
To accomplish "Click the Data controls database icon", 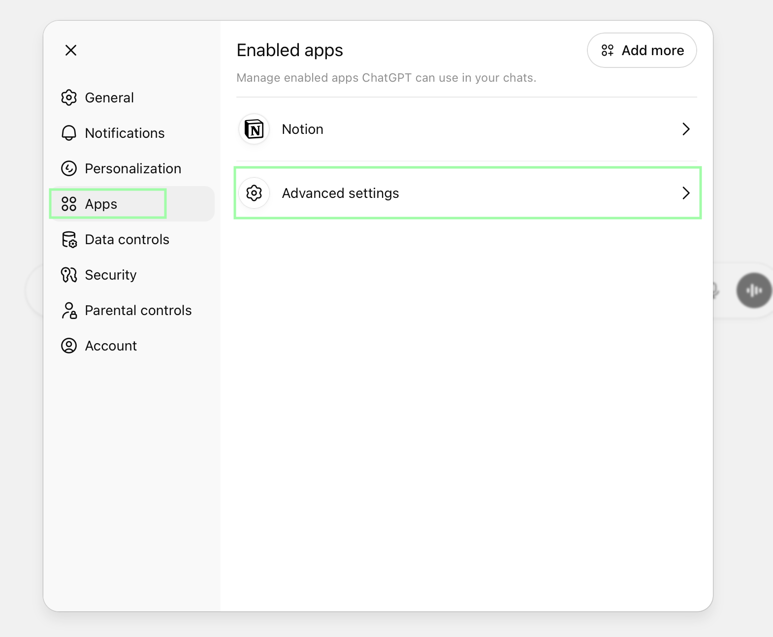I will pos(69,240).
